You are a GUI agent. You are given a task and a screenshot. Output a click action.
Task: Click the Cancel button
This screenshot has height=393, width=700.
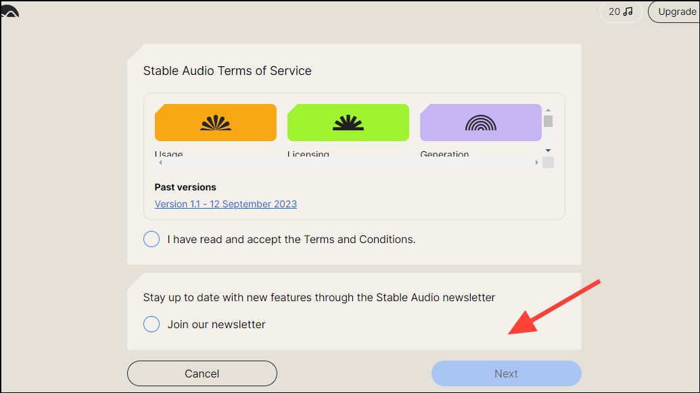(x=202, y=373)
